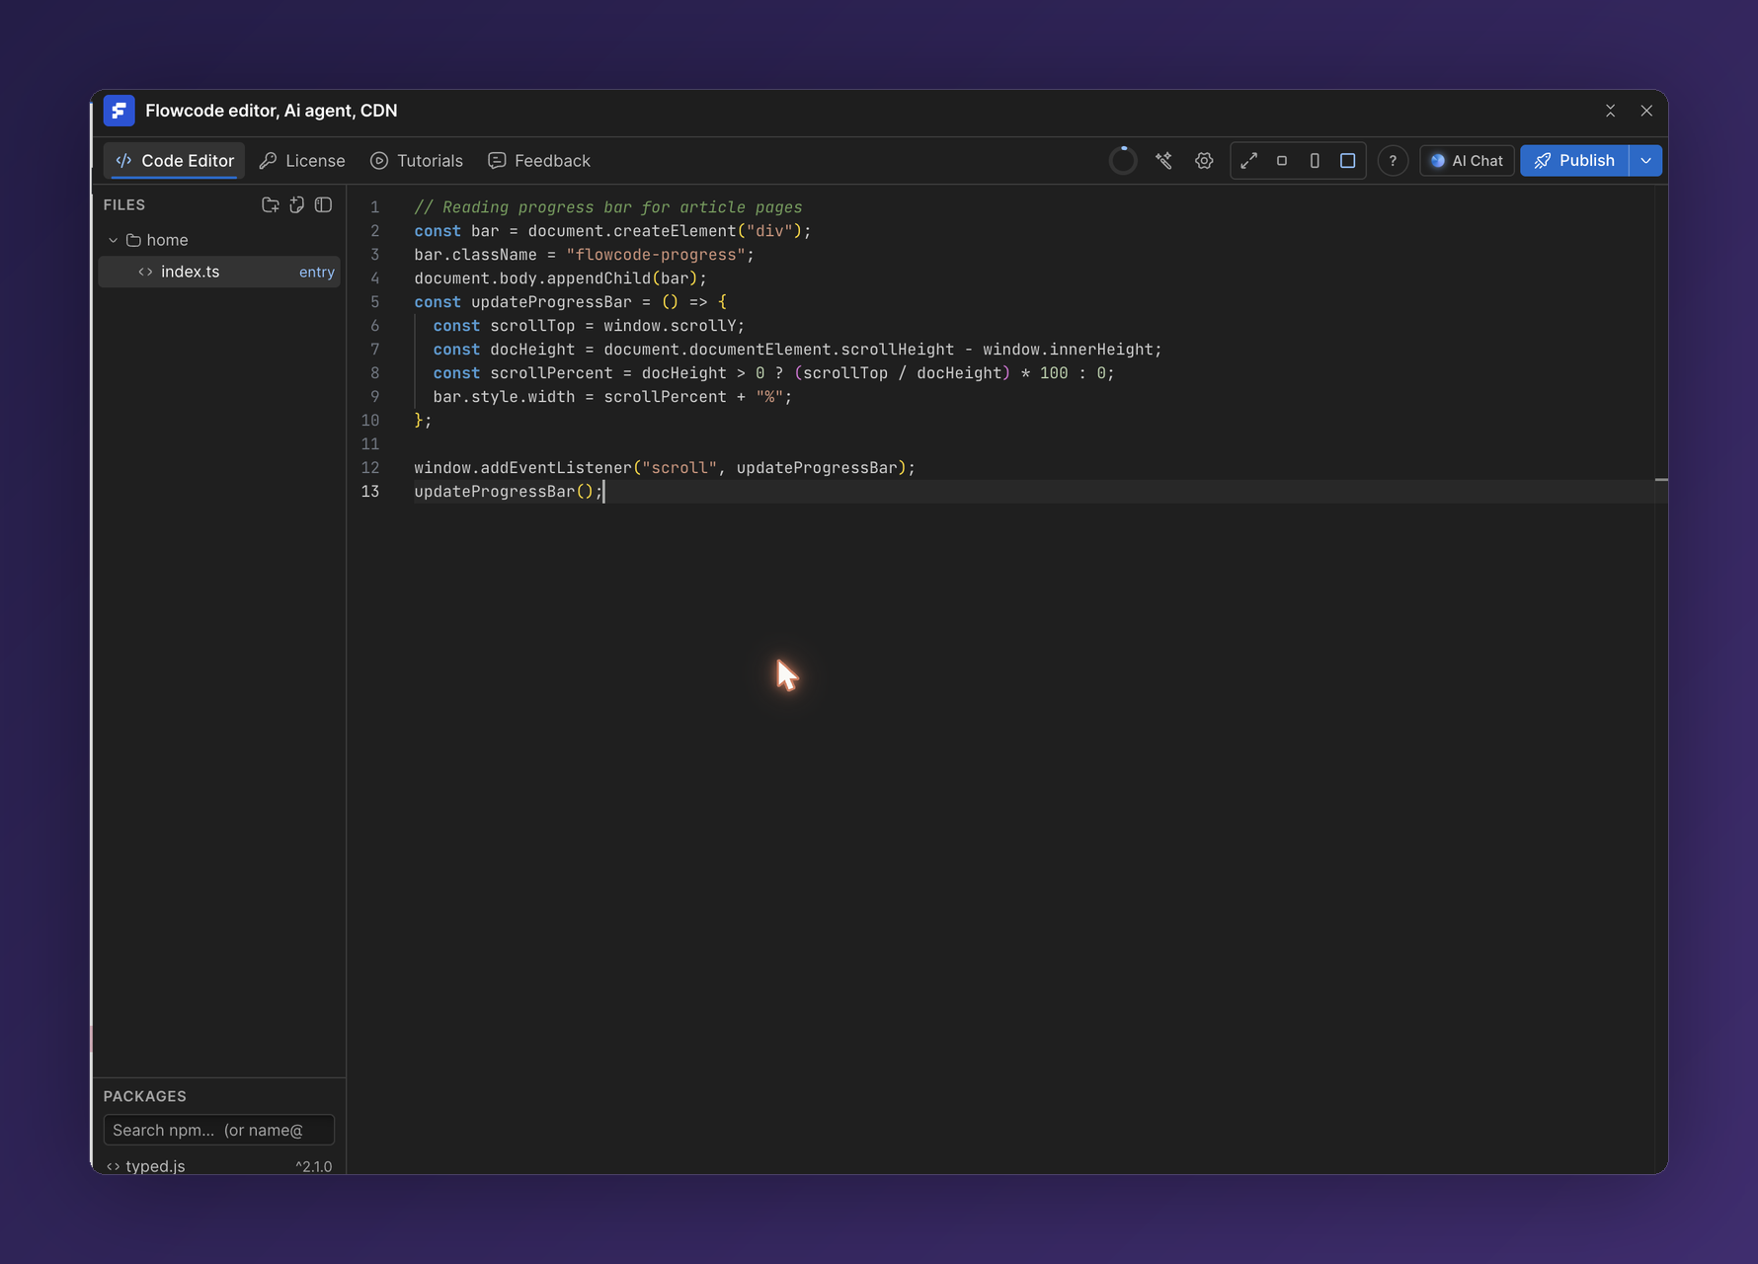Open AI Chat panel
Screen dimensions: 1758x1264
pos(1467,160)
